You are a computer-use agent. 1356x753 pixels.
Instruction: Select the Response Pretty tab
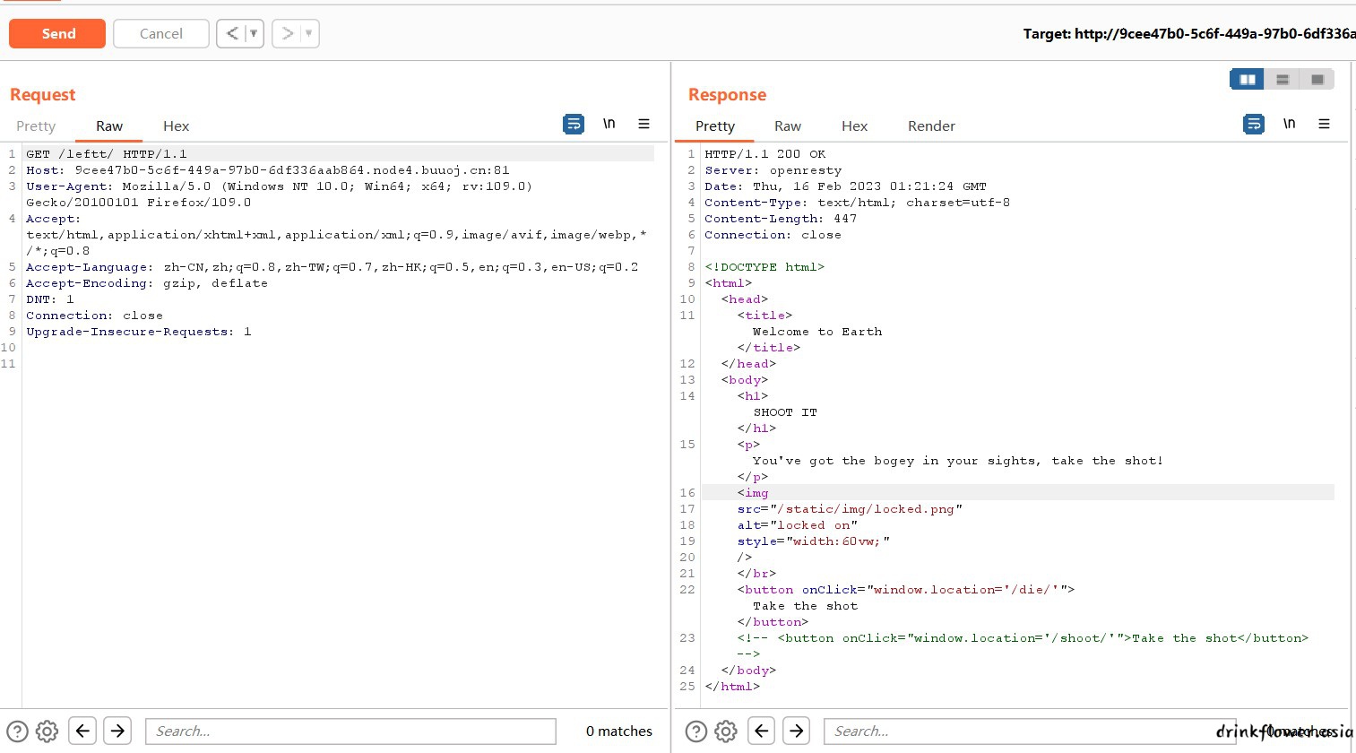coord(715,126)
